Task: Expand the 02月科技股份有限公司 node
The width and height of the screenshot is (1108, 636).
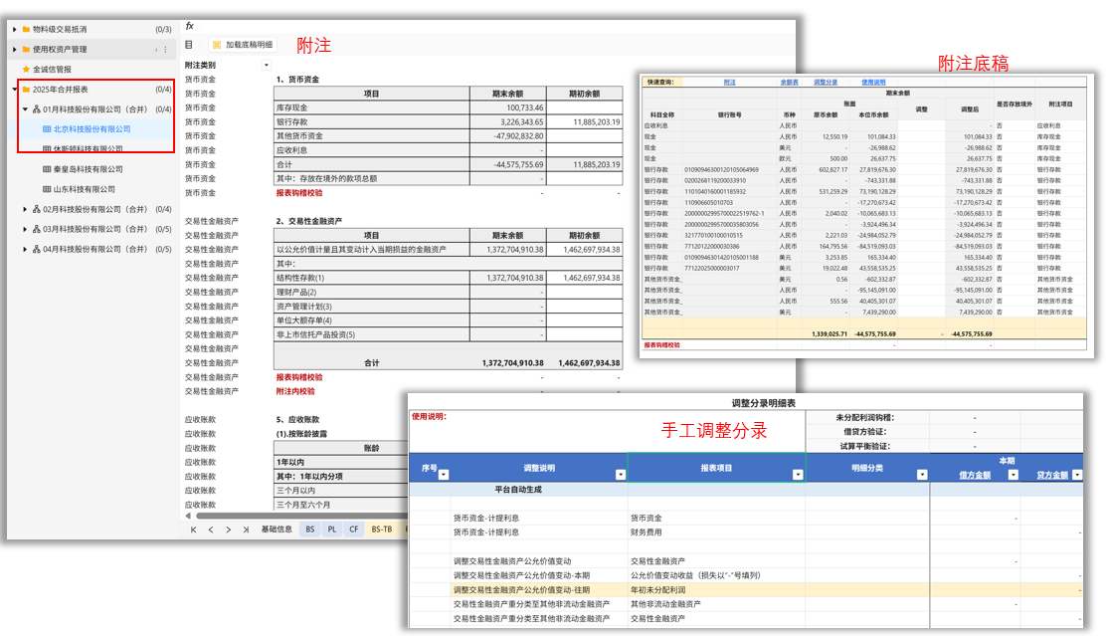Action: (25, 209)
